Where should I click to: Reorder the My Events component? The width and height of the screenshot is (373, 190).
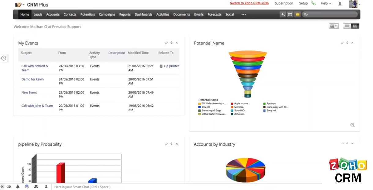tap(172, 43)
